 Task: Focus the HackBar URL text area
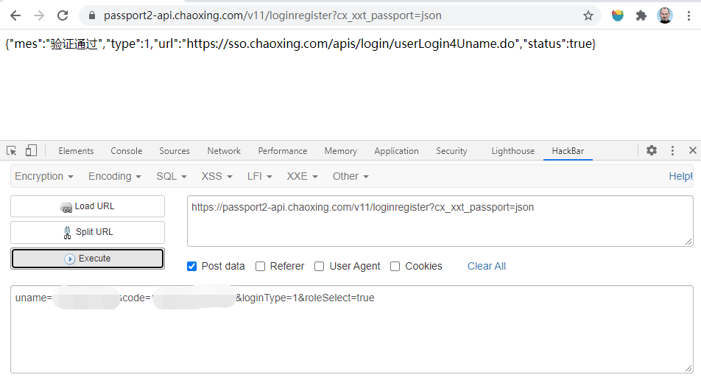click(440, 221)
